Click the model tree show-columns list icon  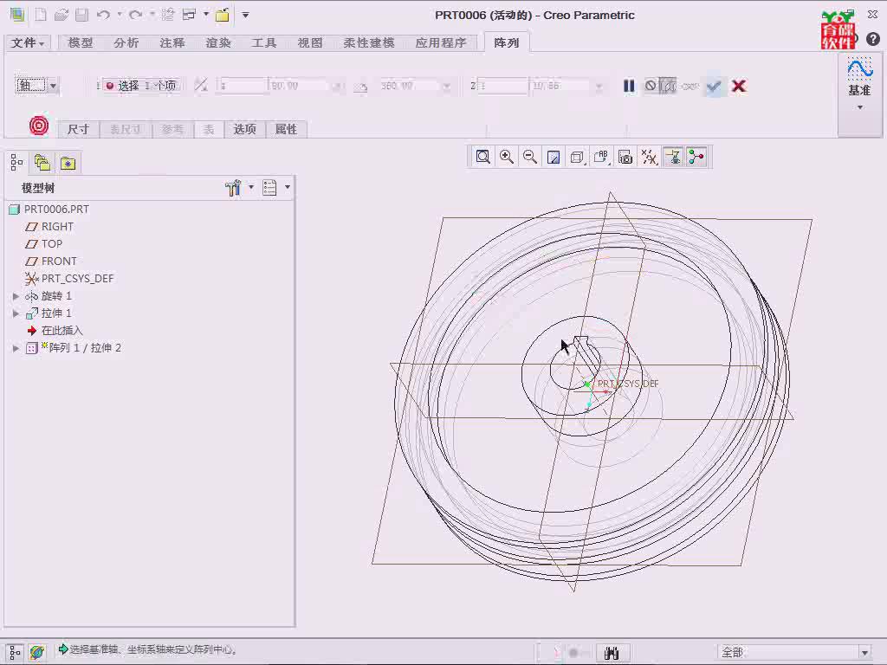coord(270,188)
